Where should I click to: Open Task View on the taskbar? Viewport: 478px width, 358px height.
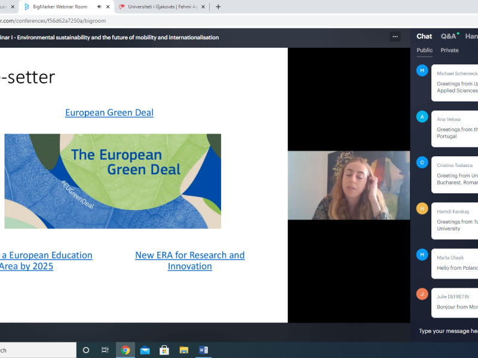(x=105, y=350)
